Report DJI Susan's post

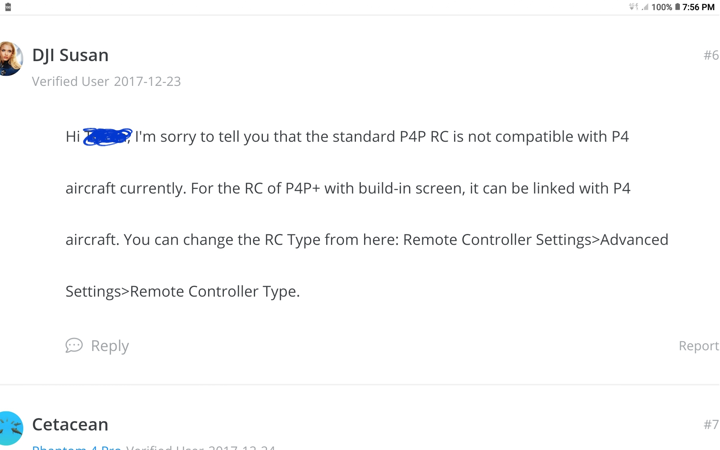(699, 346)
